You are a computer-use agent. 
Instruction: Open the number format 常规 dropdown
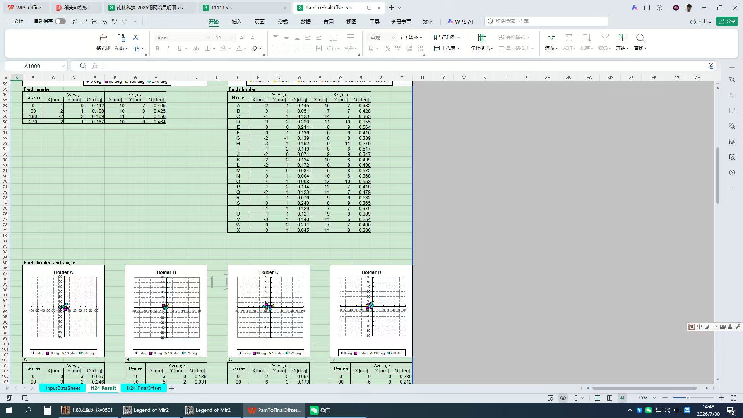pyautogui.click(x=393, y=38)
